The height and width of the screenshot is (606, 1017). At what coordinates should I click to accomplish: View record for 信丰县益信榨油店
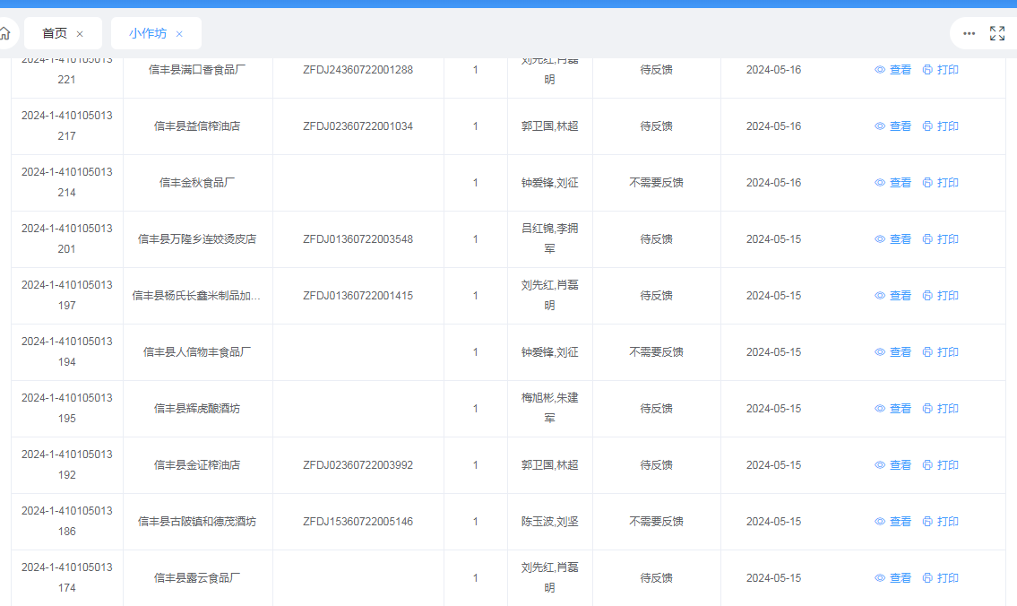pyautogui.click(x=892, y=126)
